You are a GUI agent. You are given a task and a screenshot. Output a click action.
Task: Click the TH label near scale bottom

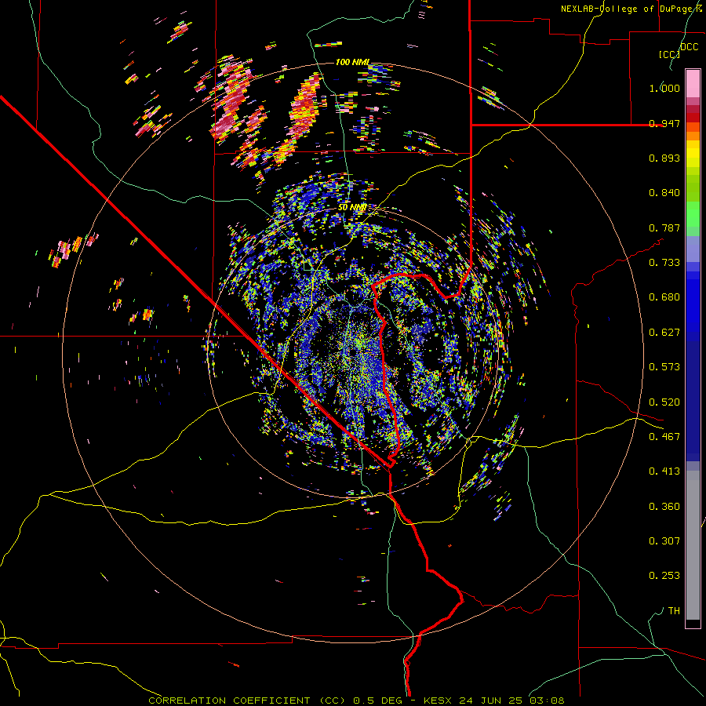pyautogui.click(x=674, y=611)
